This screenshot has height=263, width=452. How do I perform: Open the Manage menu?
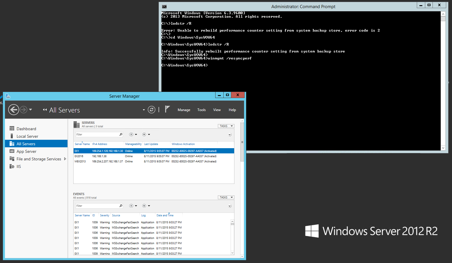point(184,110)
